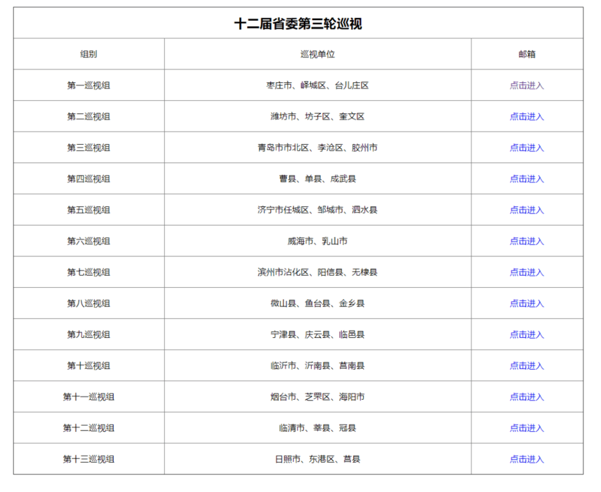Image resolution: width=601 pixels, height=492 pixels.
Task: Click 济宁市任城区、邹城市、泗水县 cell
Action: tap(318, 210)
